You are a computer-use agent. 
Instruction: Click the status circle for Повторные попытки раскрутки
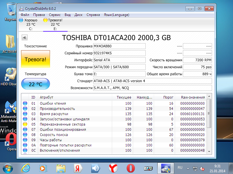click(25, 145)
